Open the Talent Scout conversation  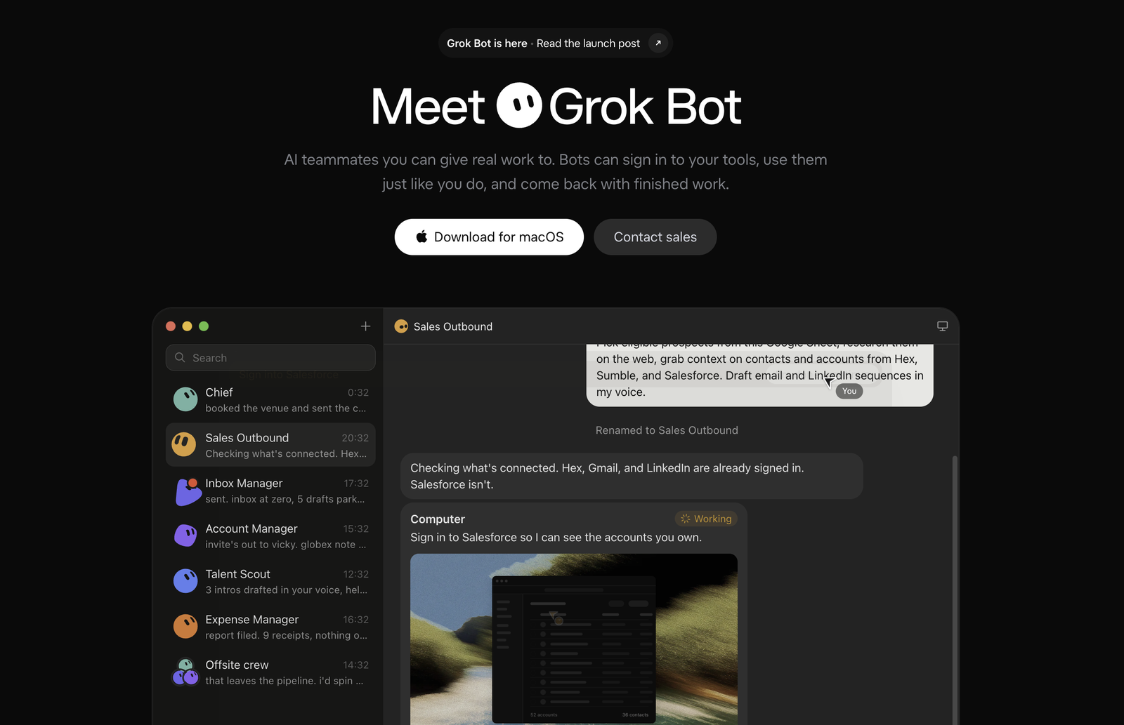click(x=270, y=582)
